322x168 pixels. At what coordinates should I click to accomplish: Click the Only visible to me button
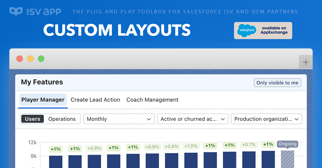[x=277, y=83]
